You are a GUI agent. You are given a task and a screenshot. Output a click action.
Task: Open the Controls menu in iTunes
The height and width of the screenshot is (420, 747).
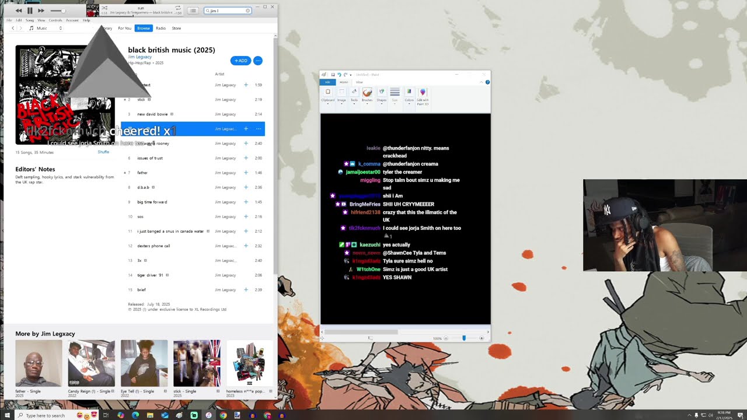55,20
